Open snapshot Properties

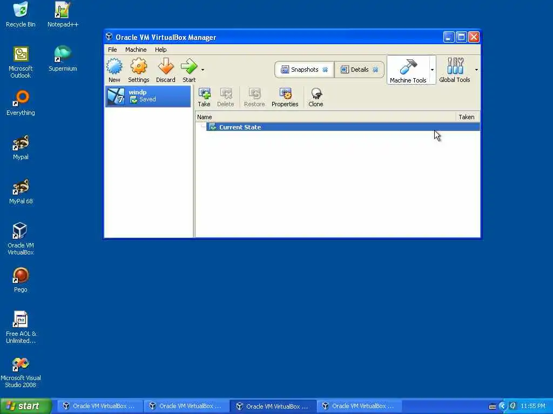(285, 97)
